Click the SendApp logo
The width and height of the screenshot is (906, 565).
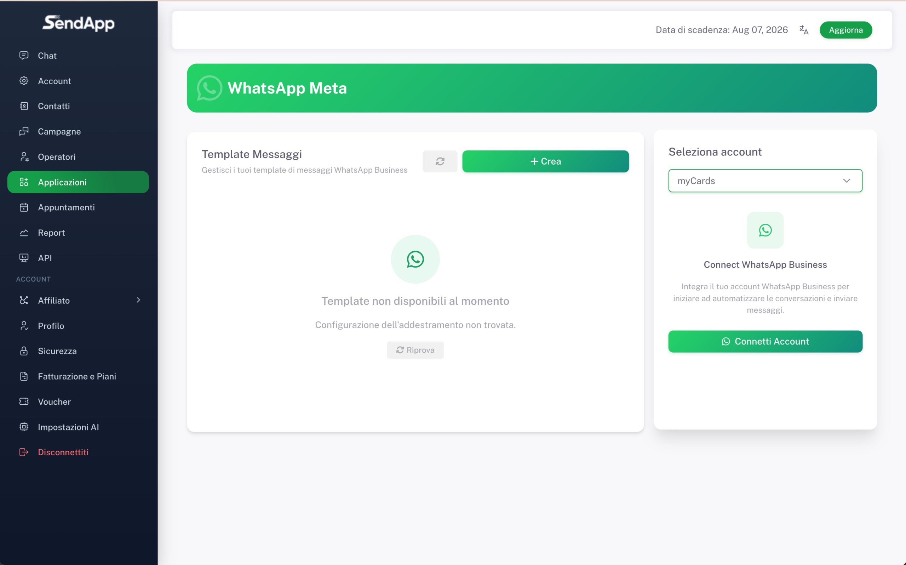[79, 23]
